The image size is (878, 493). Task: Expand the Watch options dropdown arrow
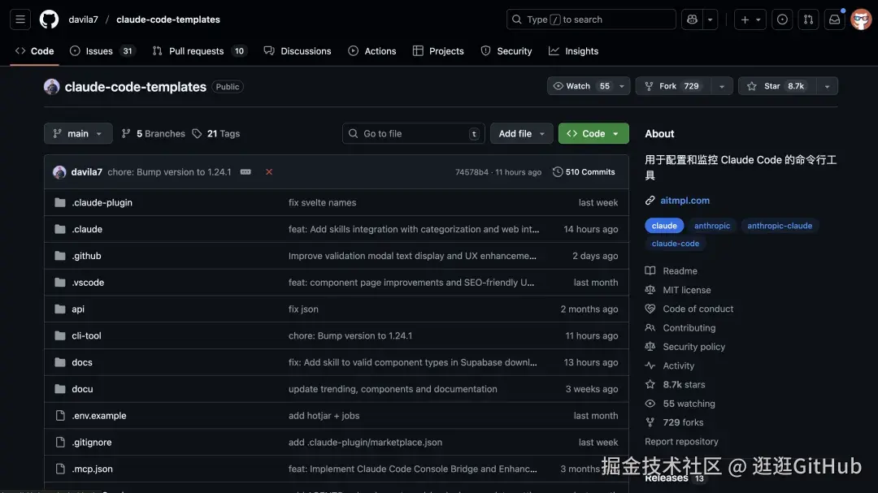[x=622, y=86]
